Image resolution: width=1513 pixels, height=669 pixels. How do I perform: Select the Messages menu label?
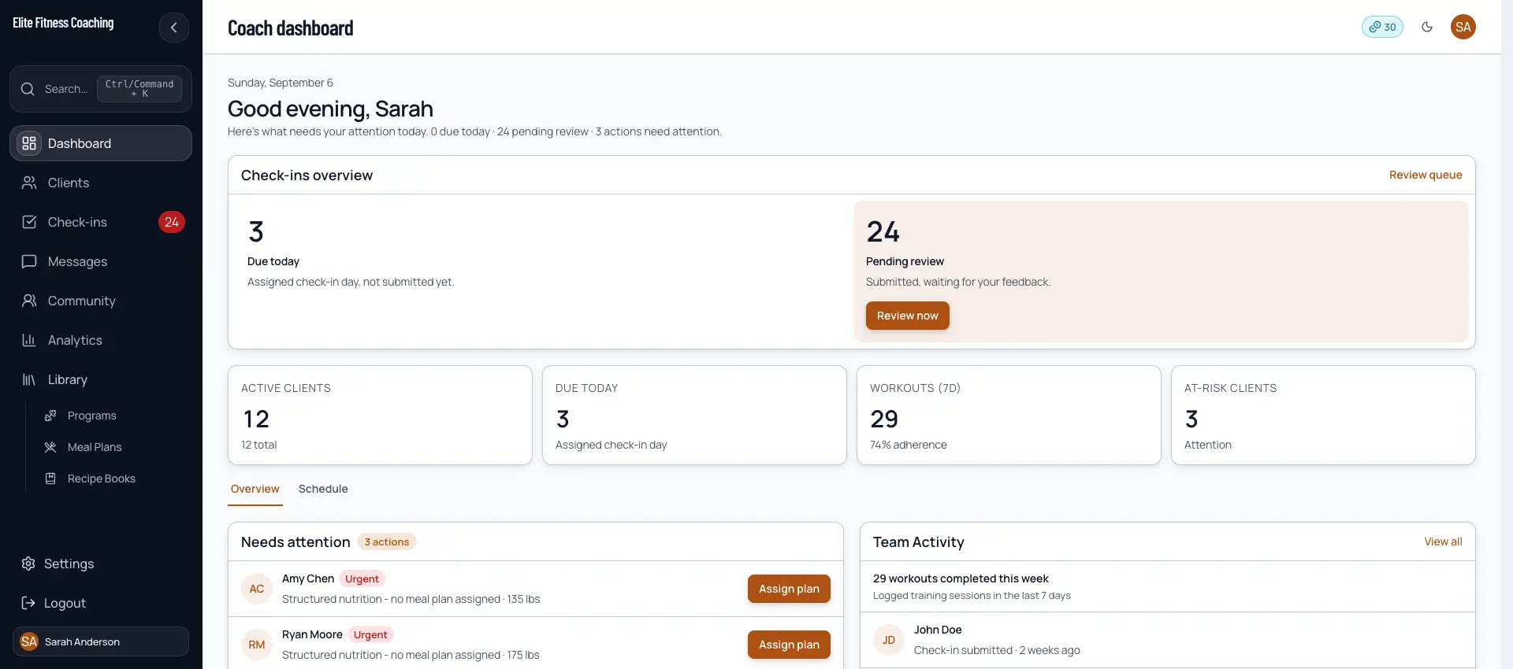(77, 261)
